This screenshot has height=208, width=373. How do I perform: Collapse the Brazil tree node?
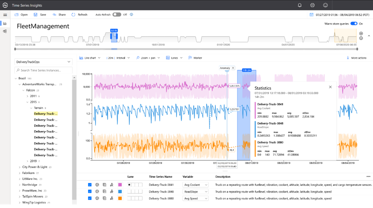[16, 78]
